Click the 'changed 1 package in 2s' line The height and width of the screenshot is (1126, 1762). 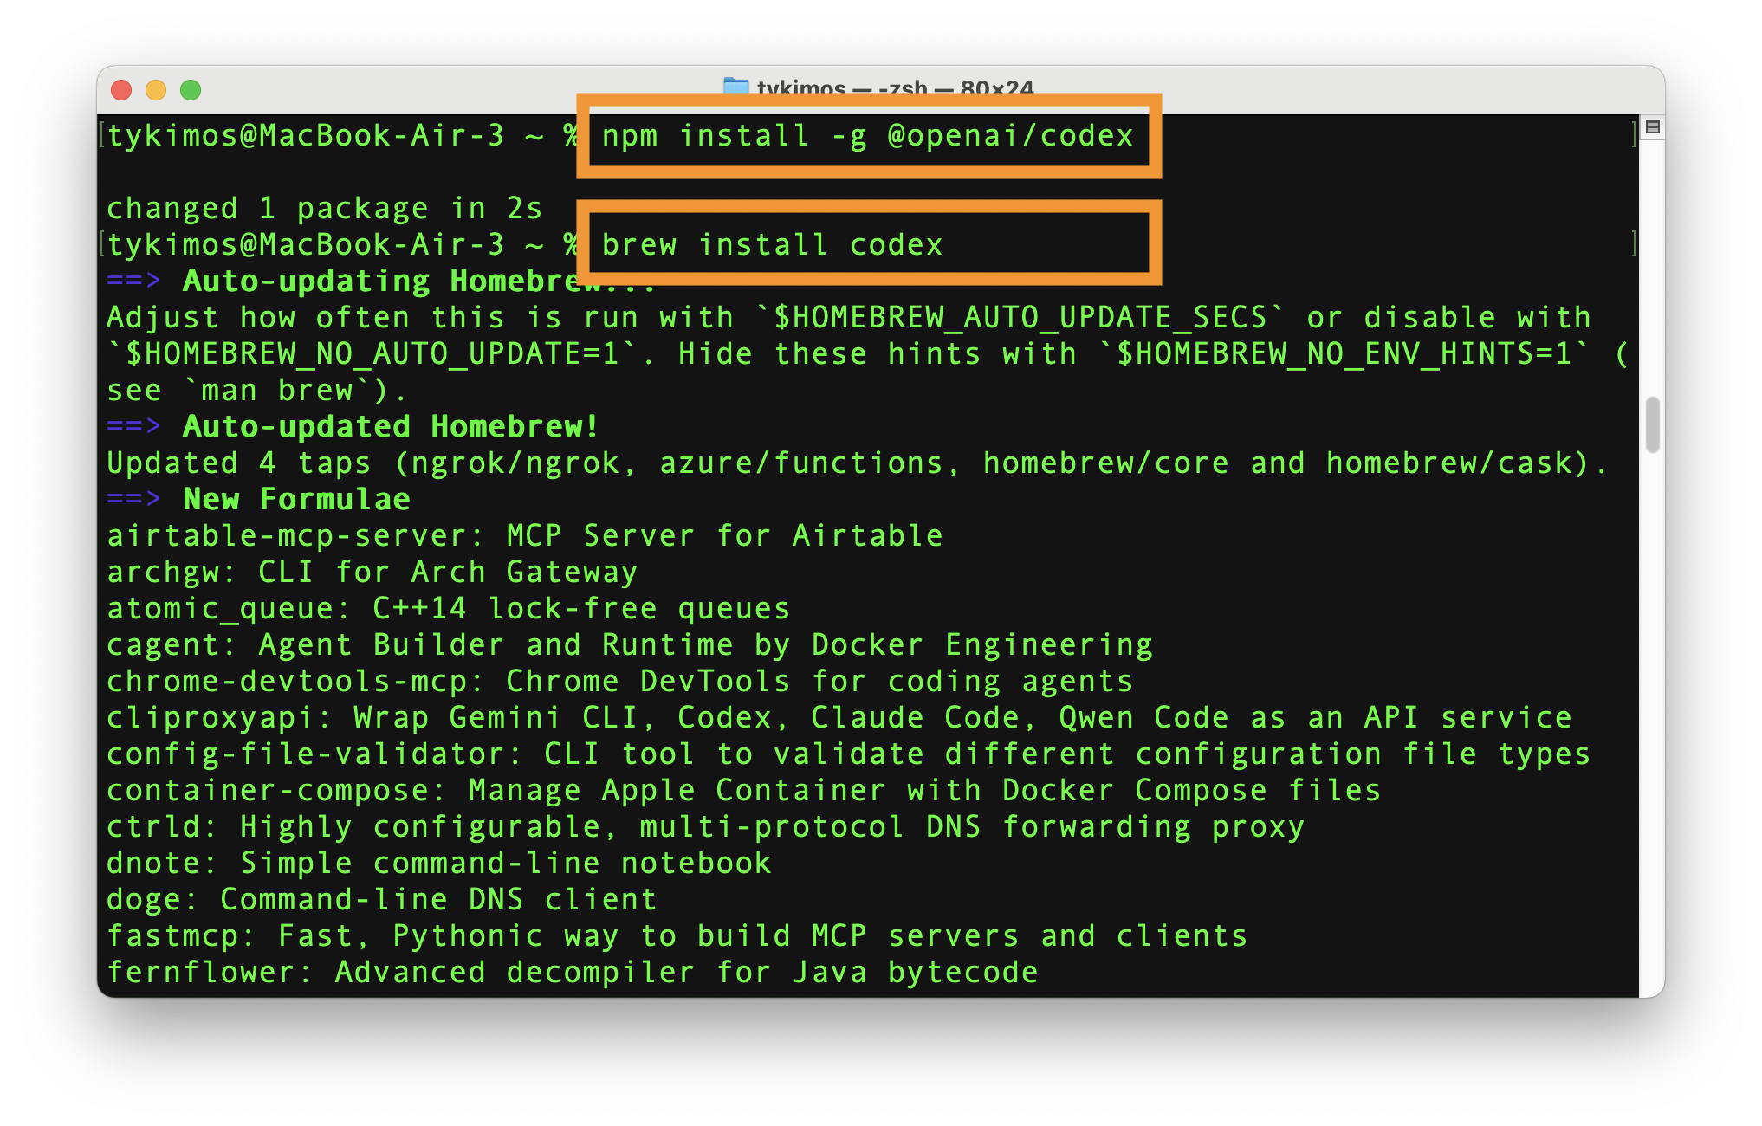click(x=324, y=209)
